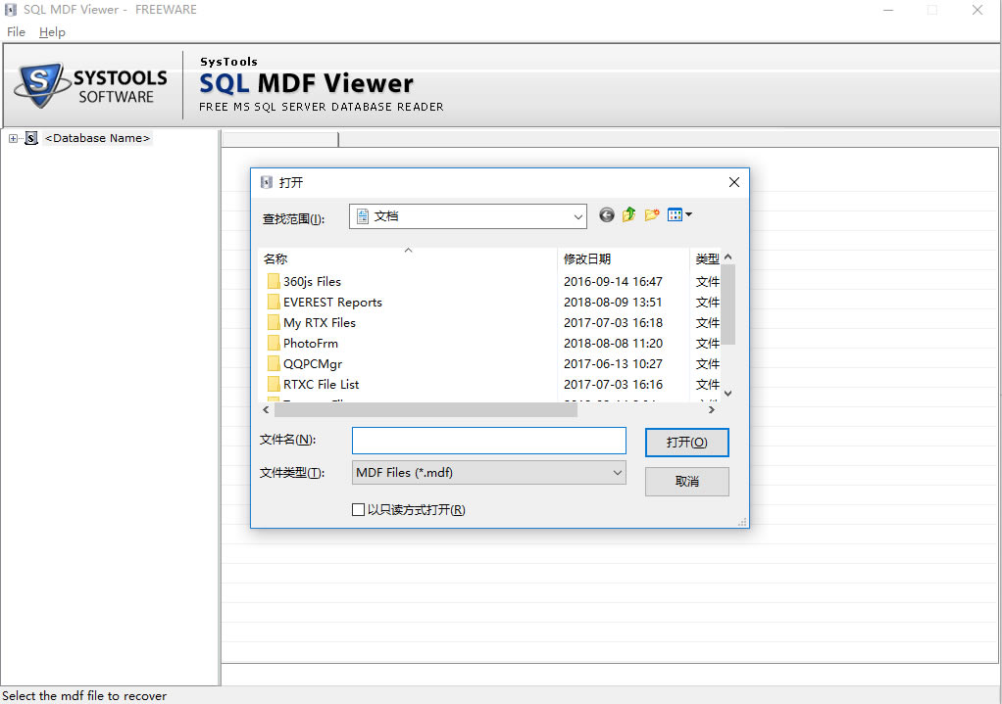Screen dimensions: 1002x704
Task: Click the 360js Files folder icon
Action: pyautogui.click(x=274, y=281)
